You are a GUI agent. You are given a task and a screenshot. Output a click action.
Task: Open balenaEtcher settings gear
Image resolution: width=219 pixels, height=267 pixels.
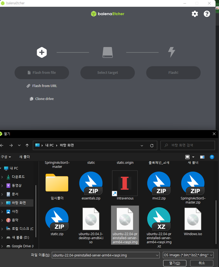195,14
